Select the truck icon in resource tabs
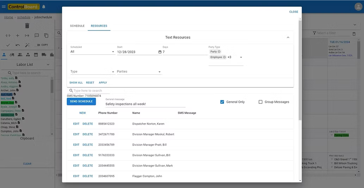Viewport: 364px width, 188px height. (44, 55)
